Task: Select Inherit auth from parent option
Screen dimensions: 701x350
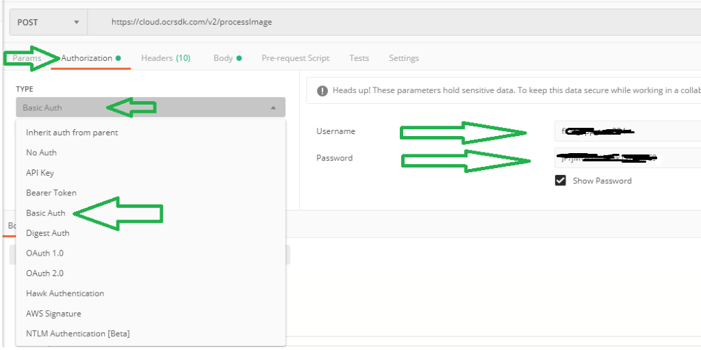Action: (150, 133)
